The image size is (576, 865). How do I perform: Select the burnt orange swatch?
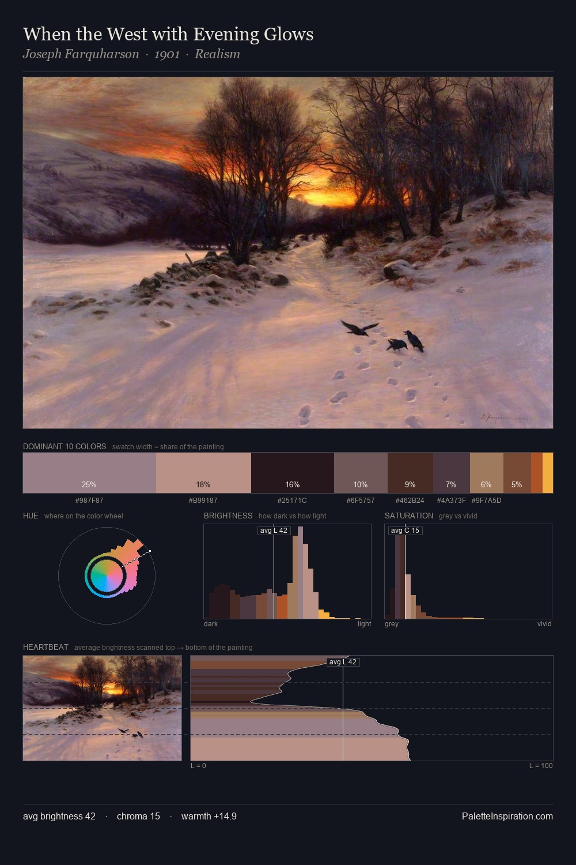537,473
